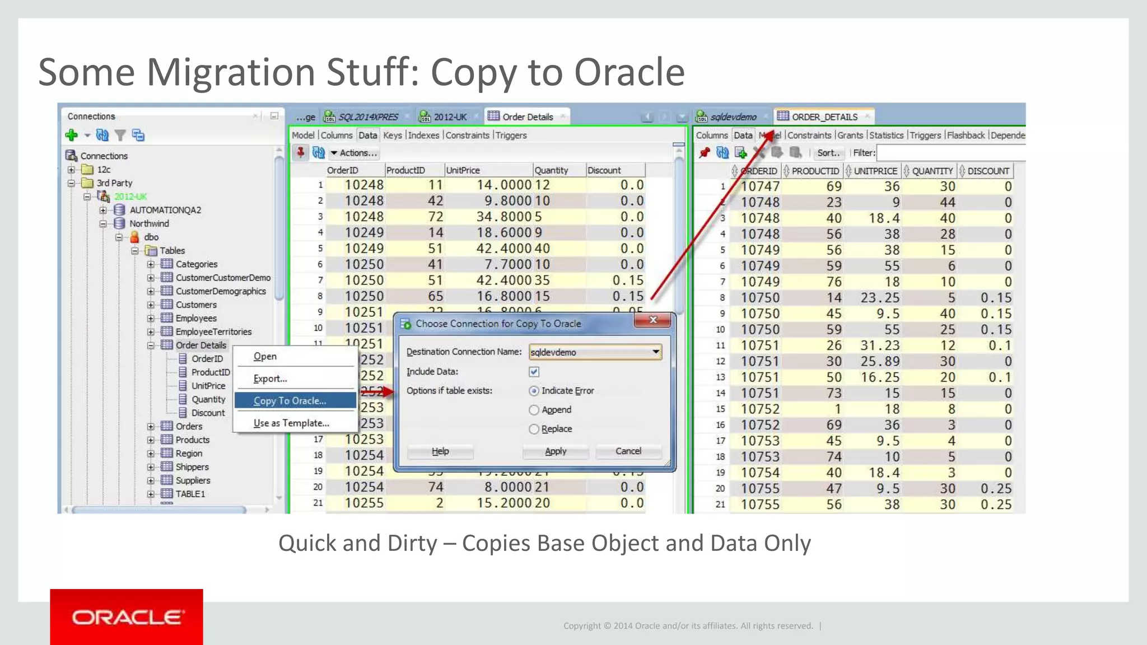The height and width of the screenshot is (645, 1147).
Task: Close the Choose Connection dialog
Action: tap(652, 320)
